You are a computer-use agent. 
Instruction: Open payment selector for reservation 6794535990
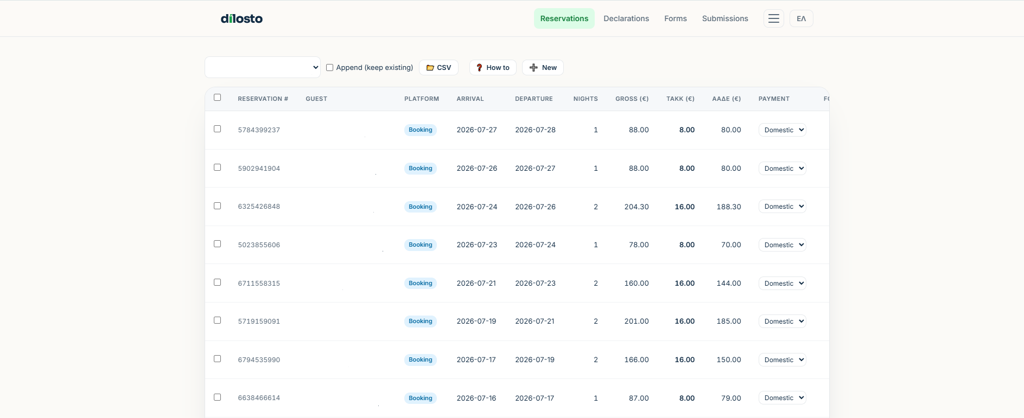pyautogui.click(x=782, y=360)
